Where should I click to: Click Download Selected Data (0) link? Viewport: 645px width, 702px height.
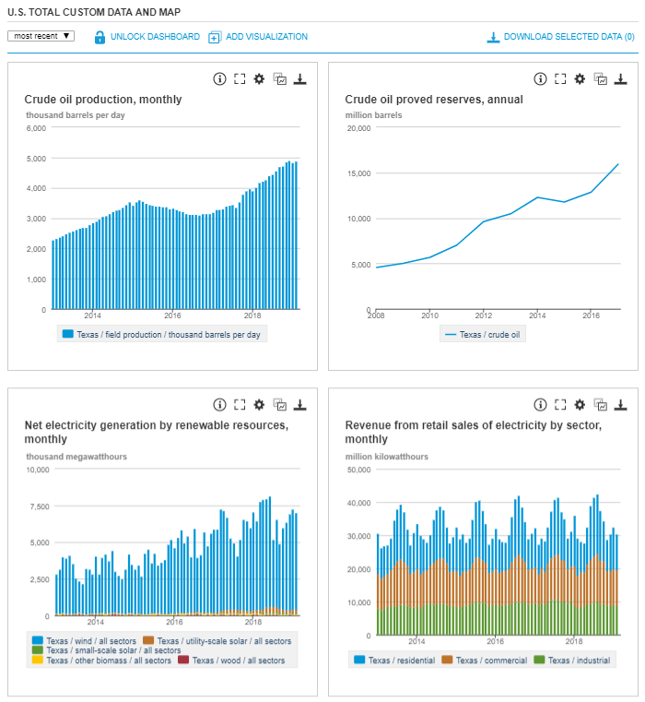(569, 37)
